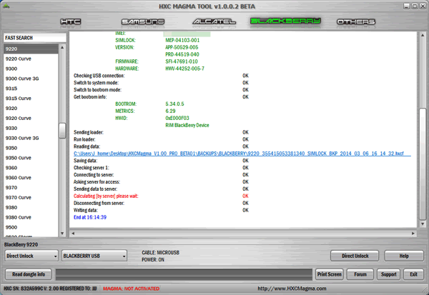This screenshot has height=295, width=429.
Task: Focus the Fast Search input field
Action: pyautogui.click(x=35, y=38)
